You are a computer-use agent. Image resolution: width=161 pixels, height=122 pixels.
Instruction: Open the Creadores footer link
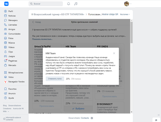[7, 108]
